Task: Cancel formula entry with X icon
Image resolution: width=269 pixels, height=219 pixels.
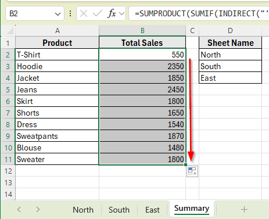Action: point(84,13)
